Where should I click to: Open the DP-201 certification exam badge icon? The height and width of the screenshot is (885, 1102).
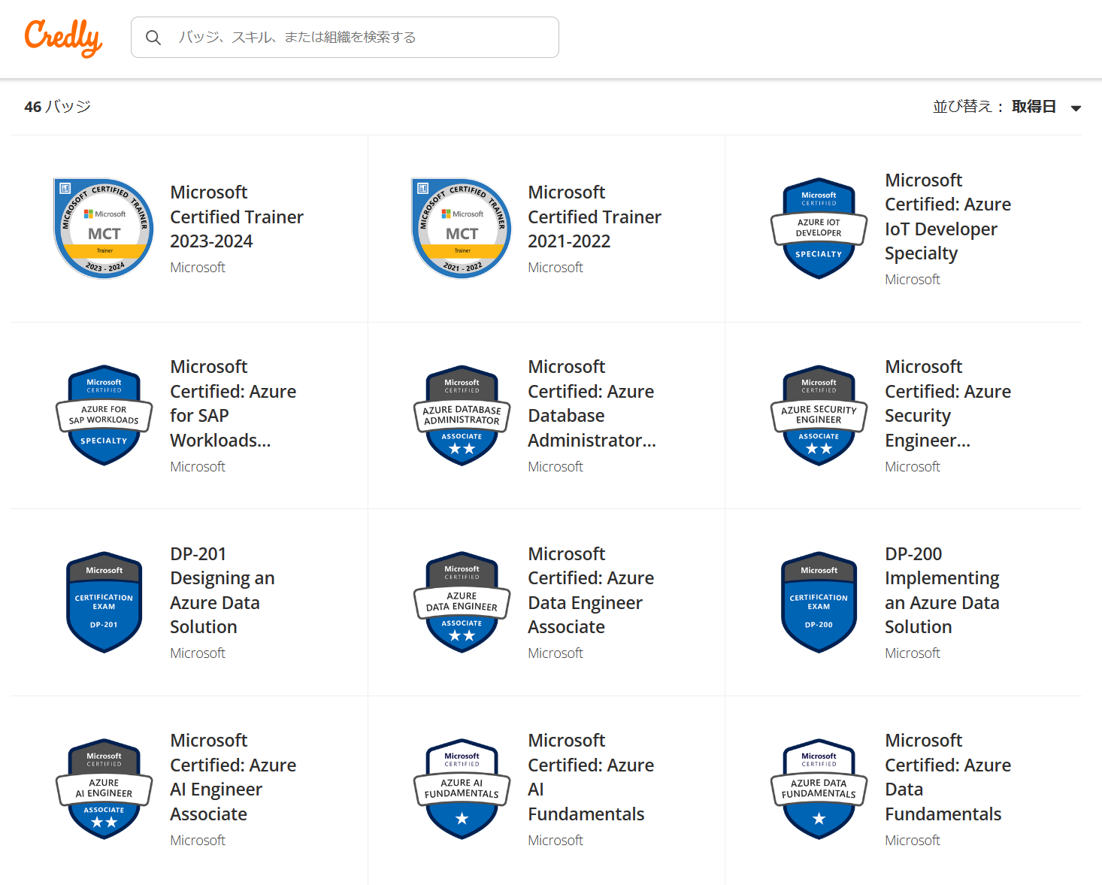[104, 602]
